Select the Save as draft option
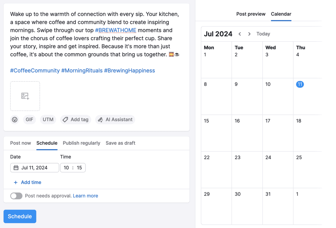The height and width of the screenshot is (228, 336). click(120, 143)
